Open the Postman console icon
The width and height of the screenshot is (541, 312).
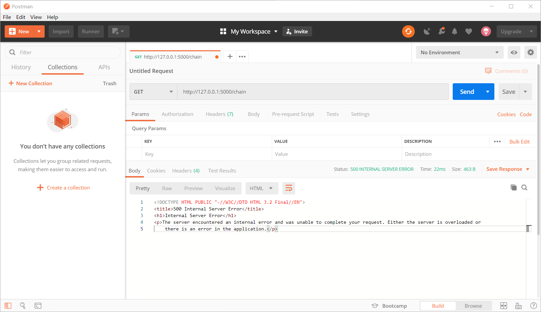[x=38, y=306]
